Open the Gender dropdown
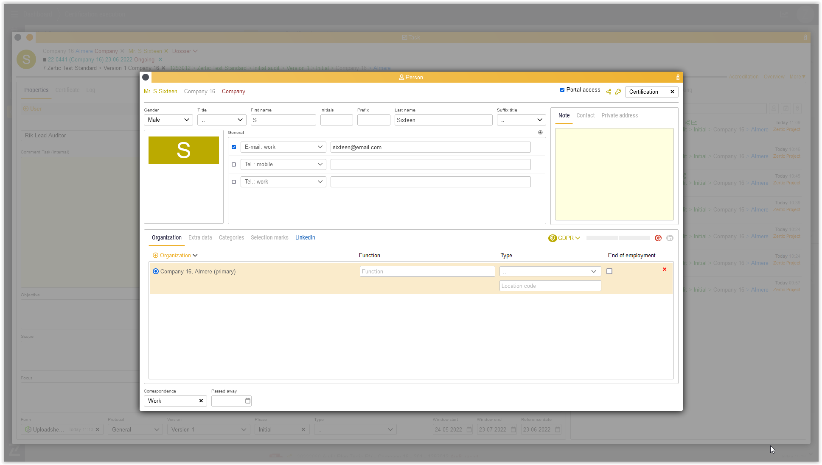822x465 pixels. pos(168,120)
